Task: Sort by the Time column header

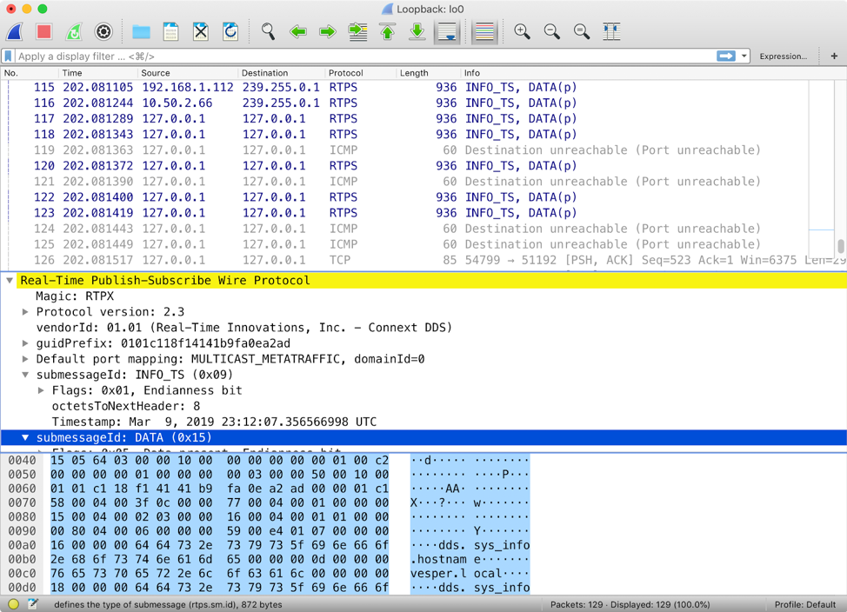Action: click(x=97, y=73)
